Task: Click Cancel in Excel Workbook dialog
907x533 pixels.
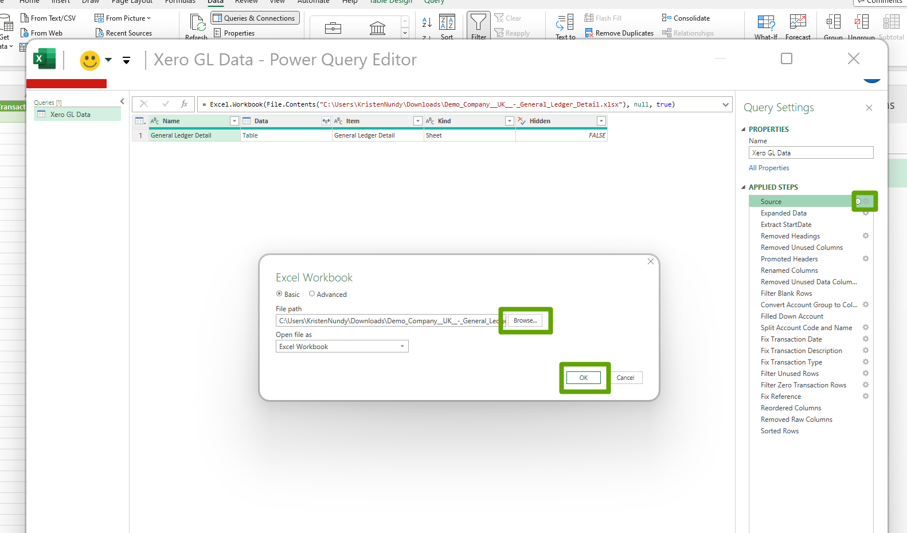Action: point(625,378)
